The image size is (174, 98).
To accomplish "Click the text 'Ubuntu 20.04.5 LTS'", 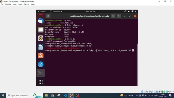I will pos(74,32).
